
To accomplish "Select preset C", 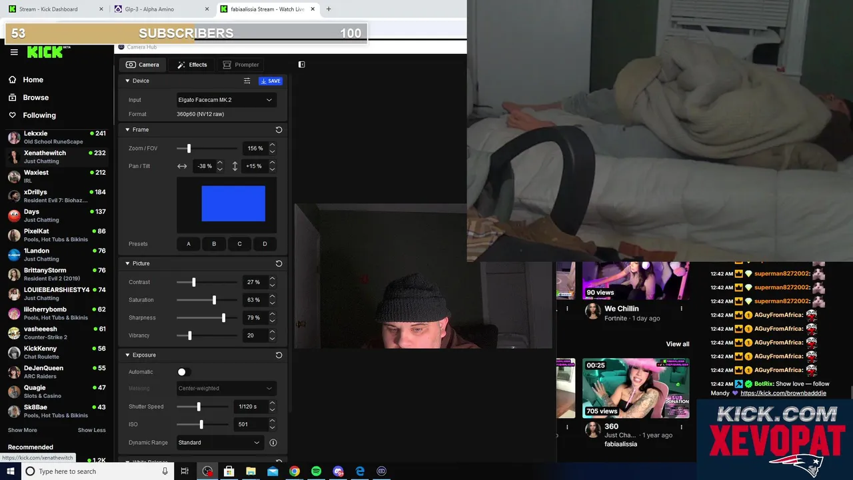I will tap(239, 244).
